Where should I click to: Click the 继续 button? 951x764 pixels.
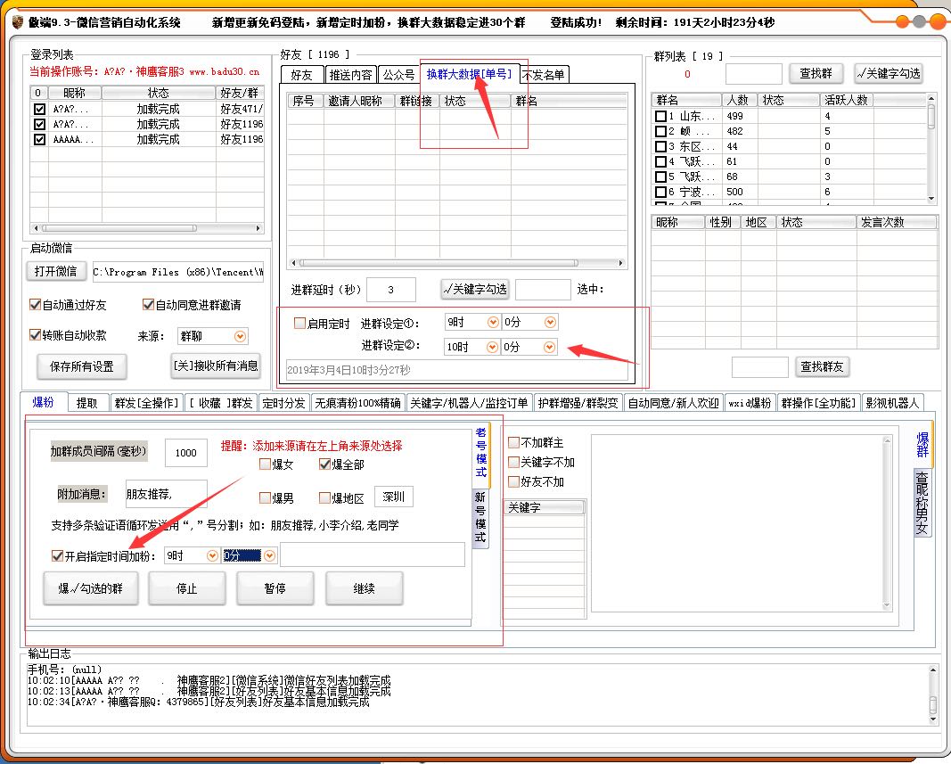click(x=364, y=588)
